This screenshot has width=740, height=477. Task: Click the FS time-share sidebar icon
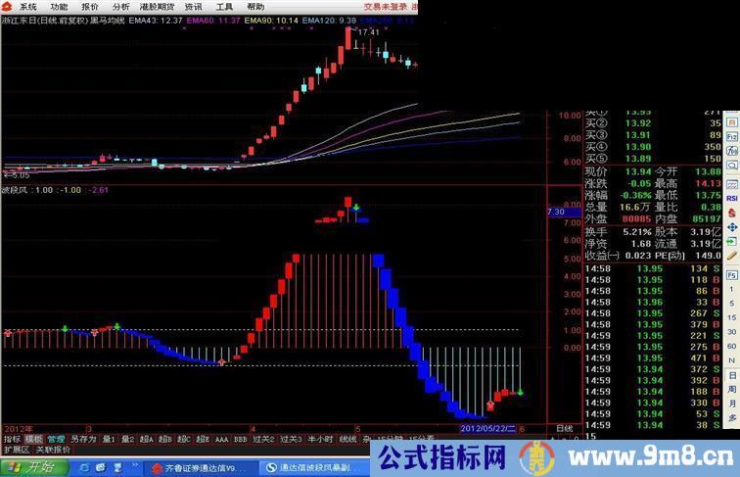[732, 275]
